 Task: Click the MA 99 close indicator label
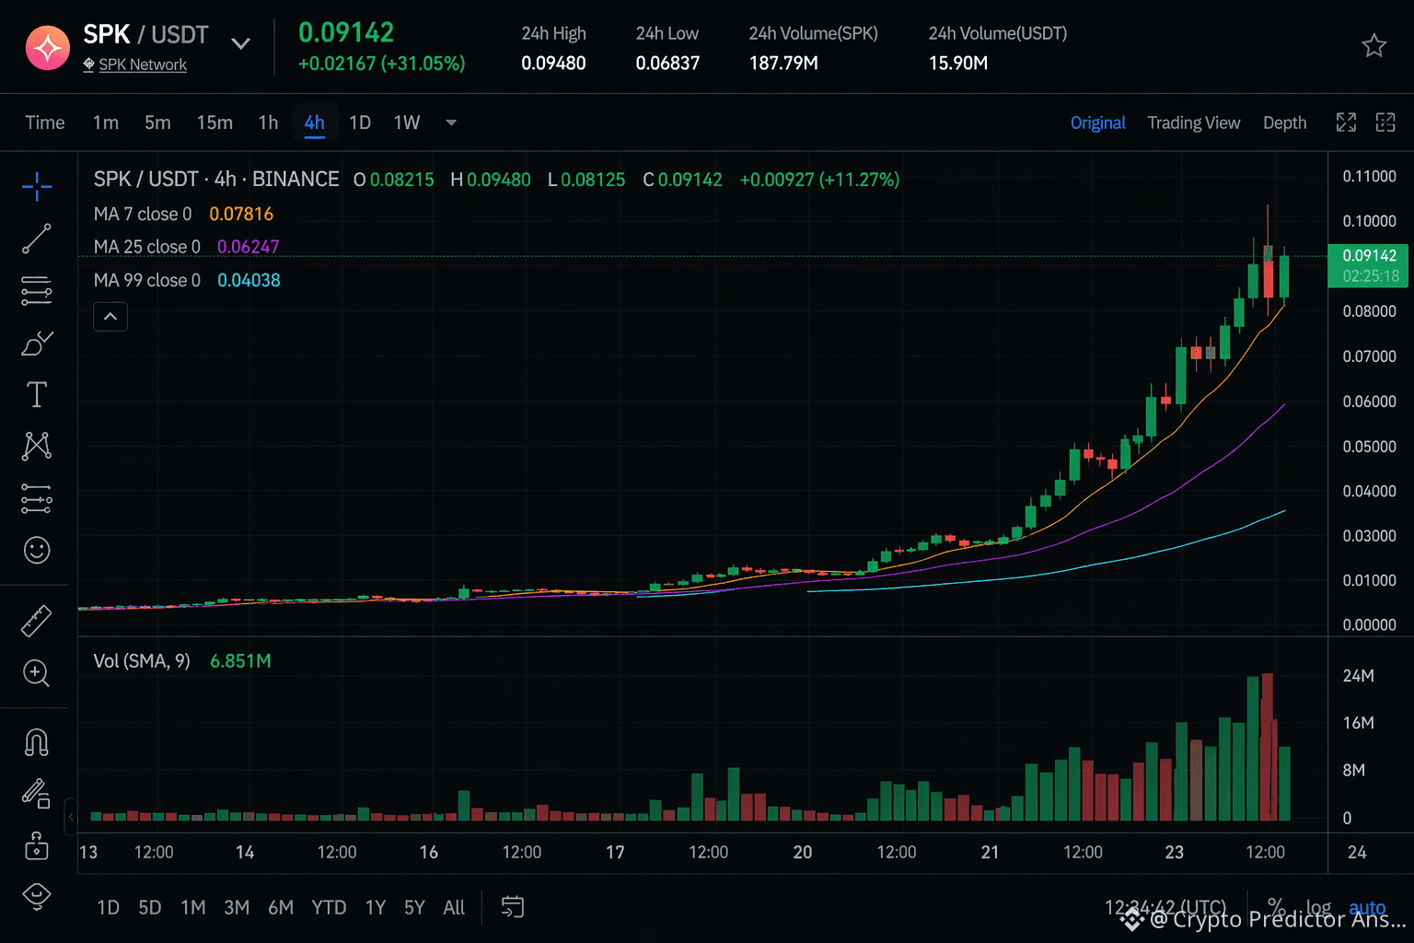147,280
